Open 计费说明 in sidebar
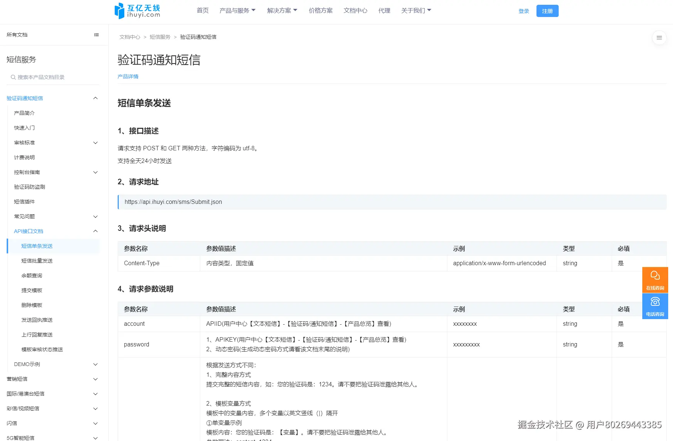 point(24,157)
